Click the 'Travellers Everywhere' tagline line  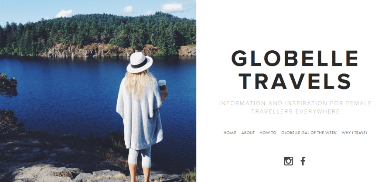(296, 111)
